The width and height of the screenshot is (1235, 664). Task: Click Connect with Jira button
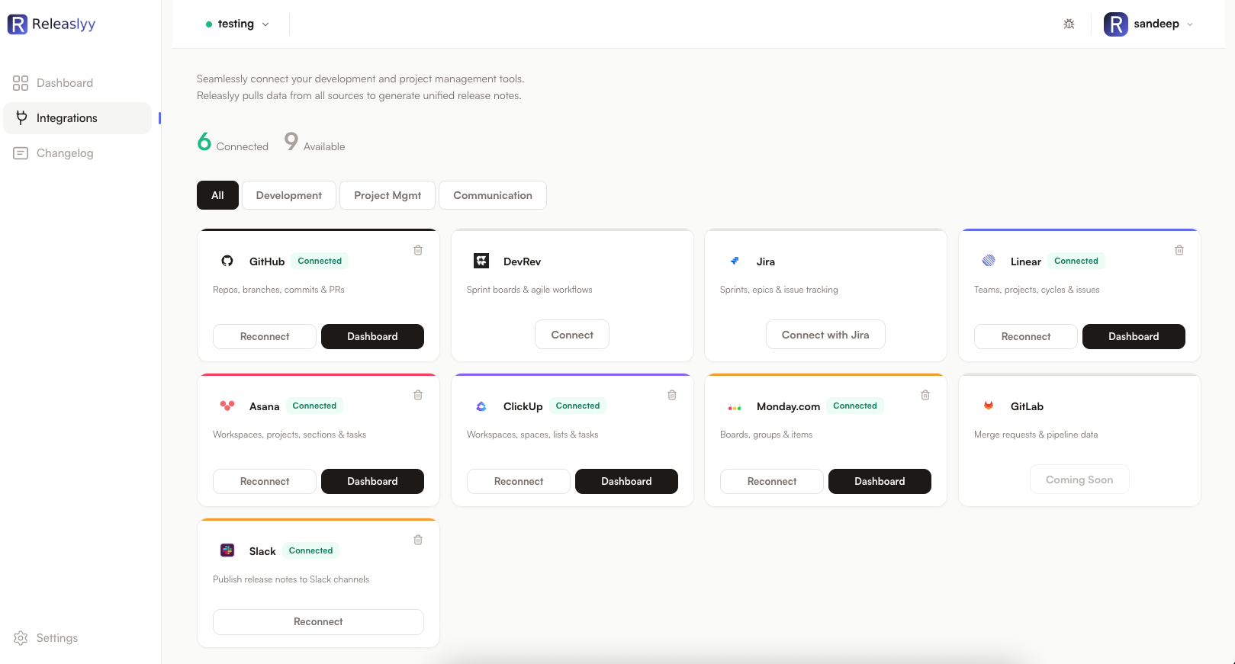coord(825,335)
